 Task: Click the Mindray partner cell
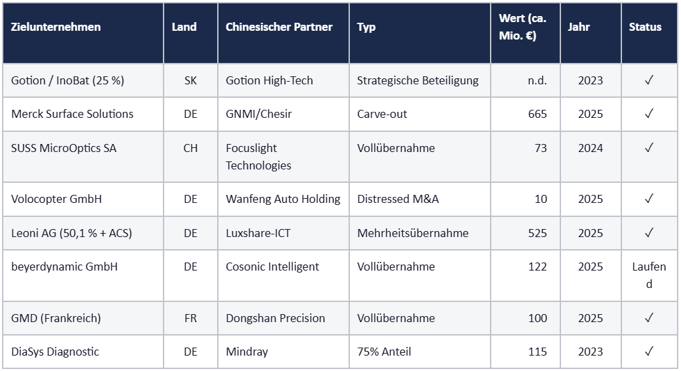[x=247, y=352]
